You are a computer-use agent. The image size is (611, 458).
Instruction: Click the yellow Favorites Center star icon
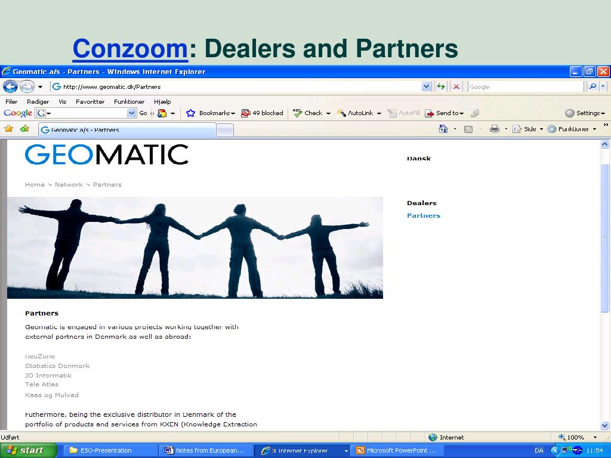pyautogui.click(x=8, y=129)
